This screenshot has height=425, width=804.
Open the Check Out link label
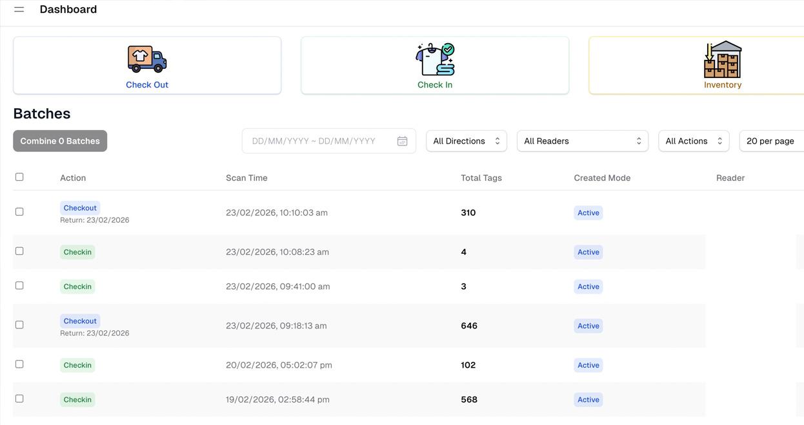[147, 85]
